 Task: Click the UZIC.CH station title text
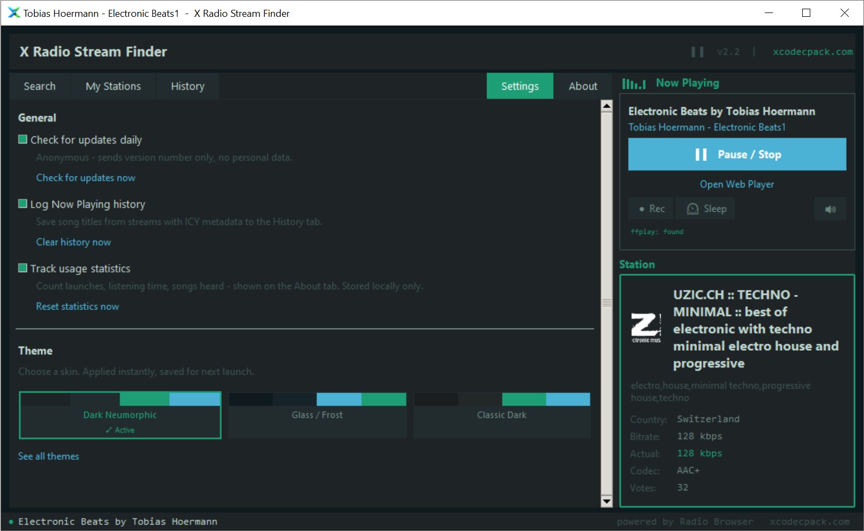pyautogui.click(x=756, y=329)
